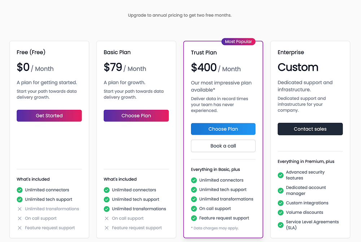Click the X icon beside Basic plan's On call support
This screenshot has width=361, height=242.
pos(106,219)
